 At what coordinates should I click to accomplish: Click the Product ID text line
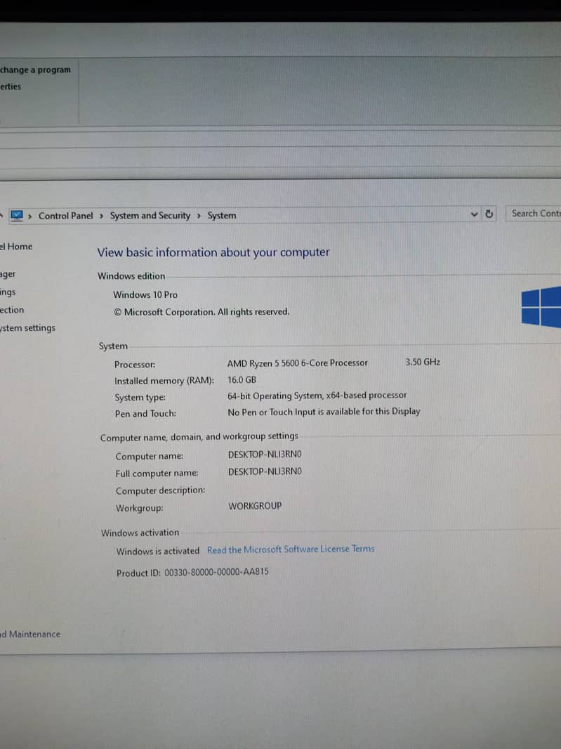click(192, 572)
